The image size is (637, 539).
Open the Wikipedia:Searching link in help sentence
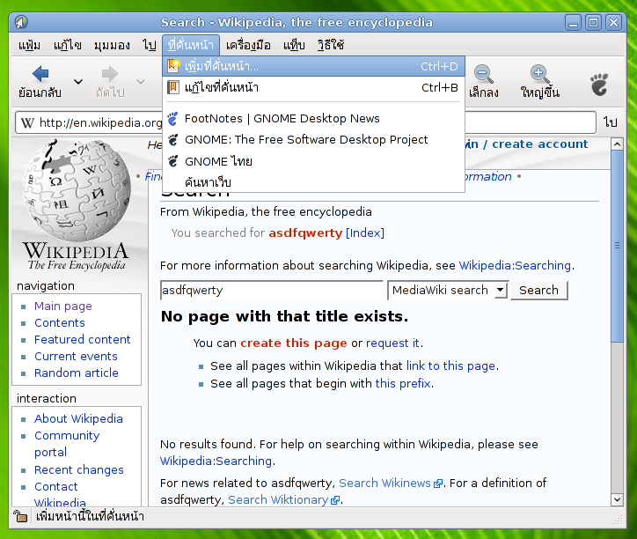coord(515,266)
